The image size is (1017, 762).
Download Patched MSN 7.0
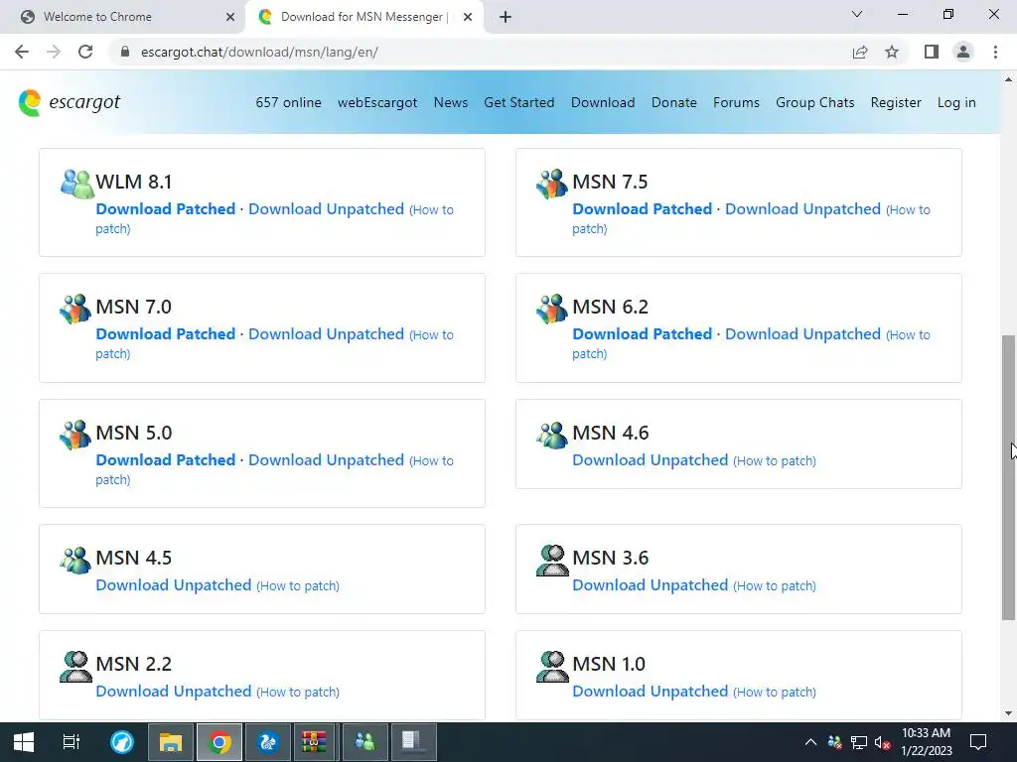click(x=166, y=334)
